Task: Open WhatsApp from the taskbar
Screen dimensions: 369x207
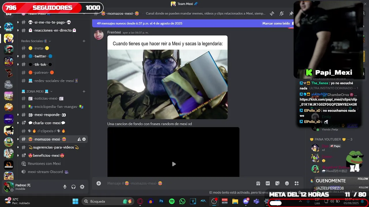Action: pyautogui.click(x=182, y=201)
